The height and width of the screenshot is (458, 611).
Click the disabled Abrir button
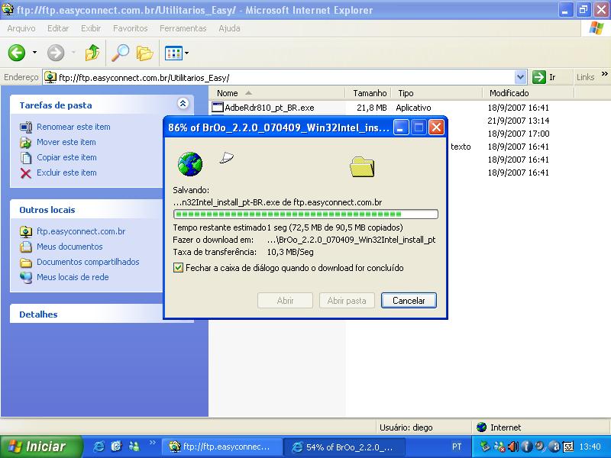(x=285, y=300)
